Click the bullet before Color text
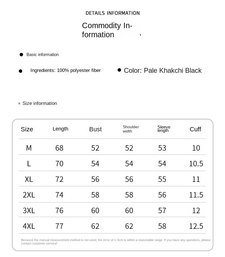This screenshot has width=225, height=257. (x=119, y=70)
